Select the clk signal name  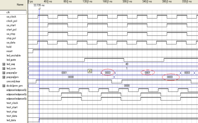click(x=8, y=12)
